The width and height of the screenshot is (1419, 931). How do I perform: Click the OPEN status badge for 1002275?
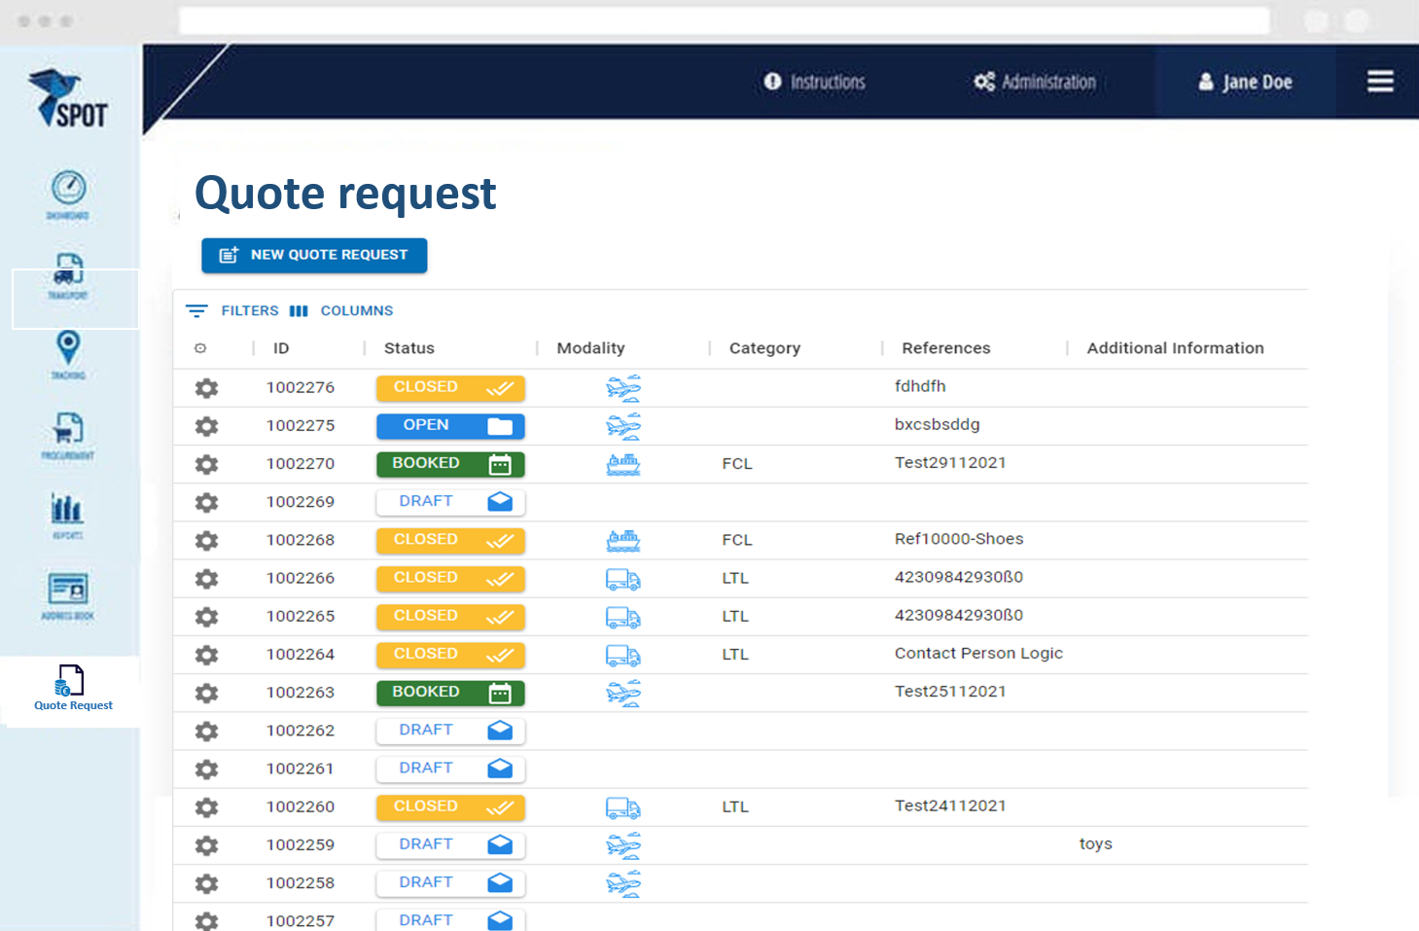click(450, 426)
